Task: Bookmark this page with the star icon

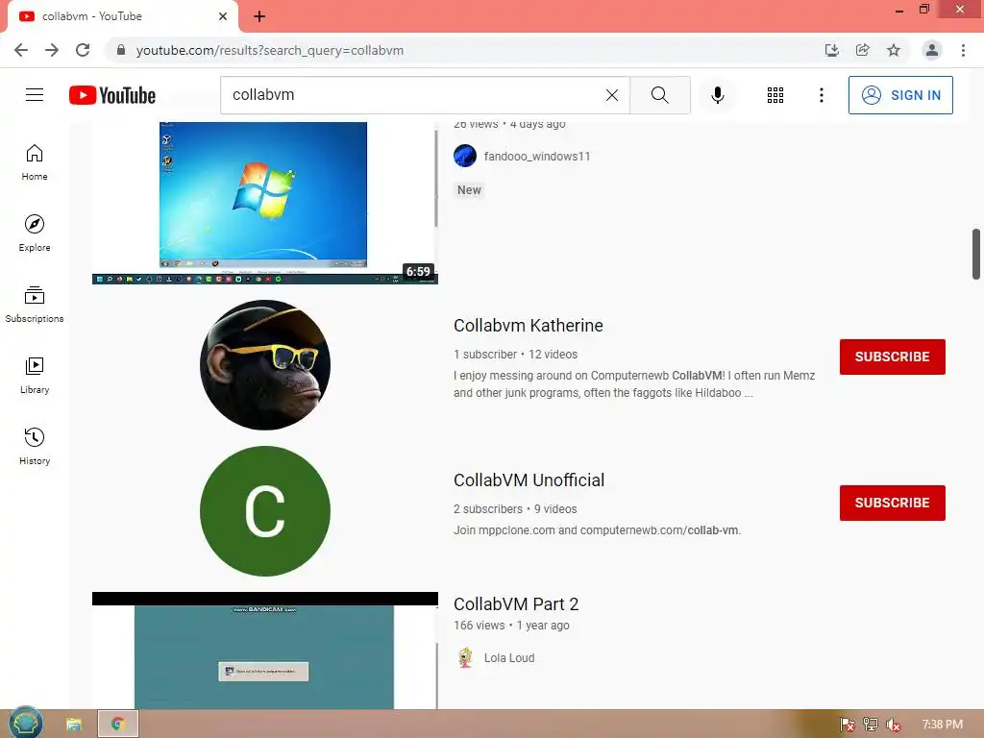Action: [894, 50]
